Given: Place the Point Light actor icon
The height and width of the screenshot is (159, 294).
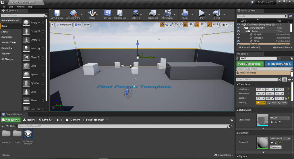Looking at the screenshot, I should [26, 48].
